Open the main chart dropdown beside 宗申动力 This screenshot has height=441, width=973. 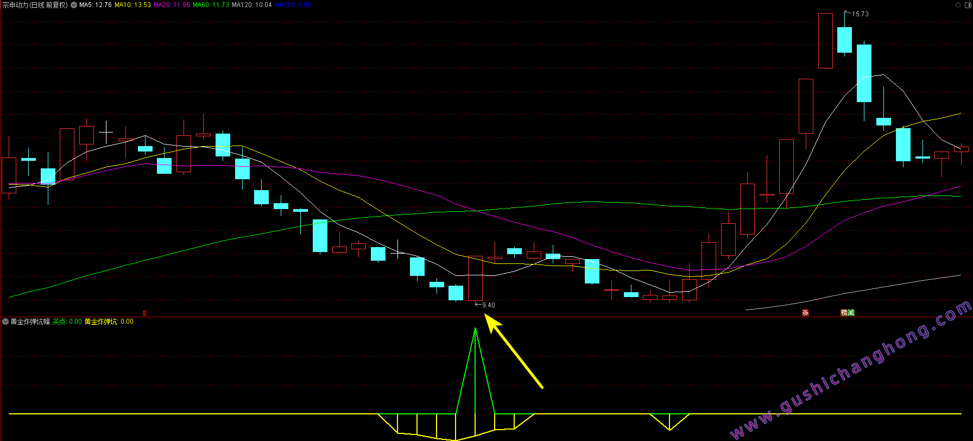(74, 5)
